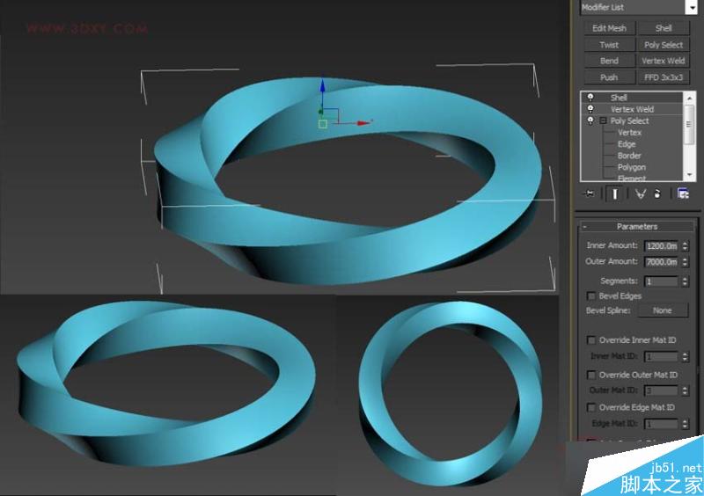Toggle Show End Result icon
Viewport: 704px width, 496px height.
[x=614, y=194]
